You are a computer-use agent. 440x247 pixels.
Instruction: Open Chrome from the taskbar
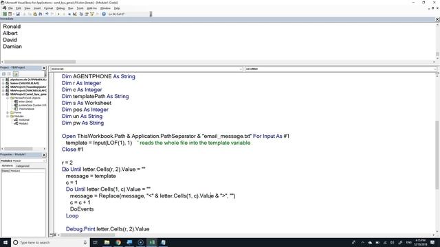pos(118,242)
